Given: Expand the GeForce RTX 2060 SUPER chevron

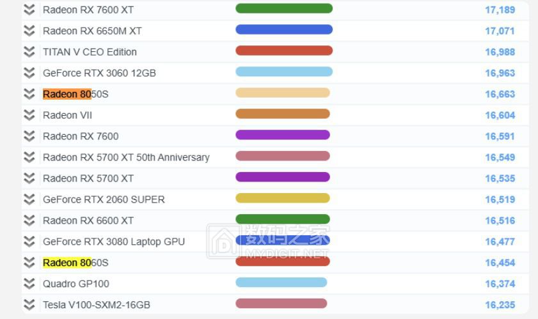Looking at the screenshot, I should click(29, 199).
